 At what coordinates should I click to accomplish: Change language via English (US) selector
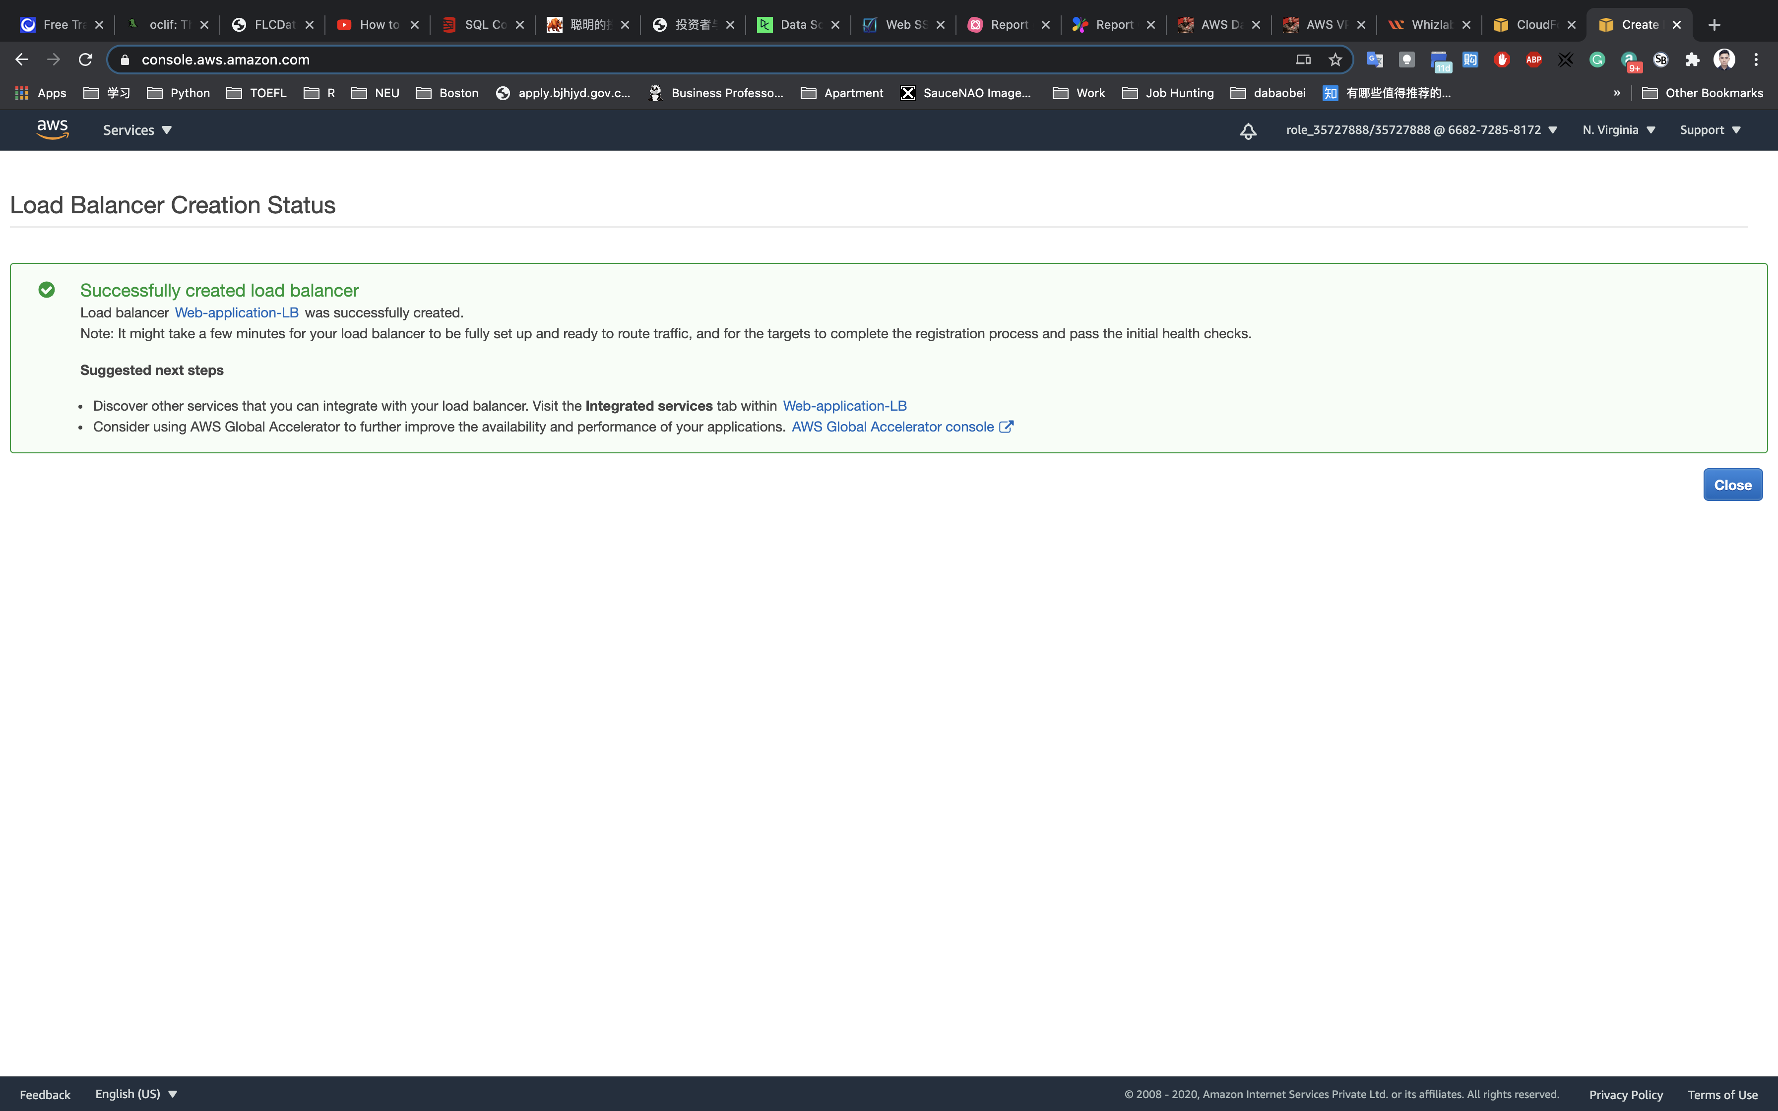point(136,1093)
